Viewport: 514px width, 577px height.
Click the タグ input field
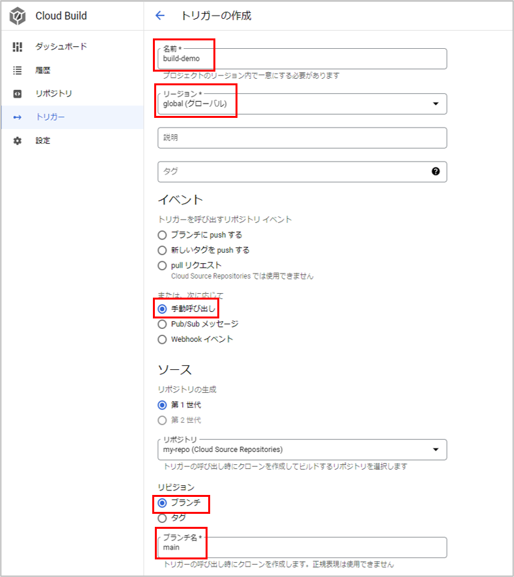303,171
